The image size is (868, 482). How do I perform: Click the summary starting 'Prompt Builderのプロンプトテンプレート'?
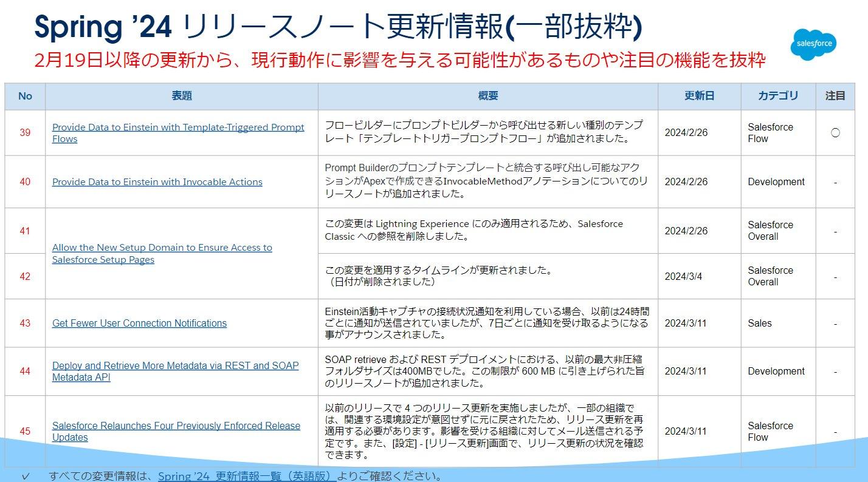tap(486, 182)
